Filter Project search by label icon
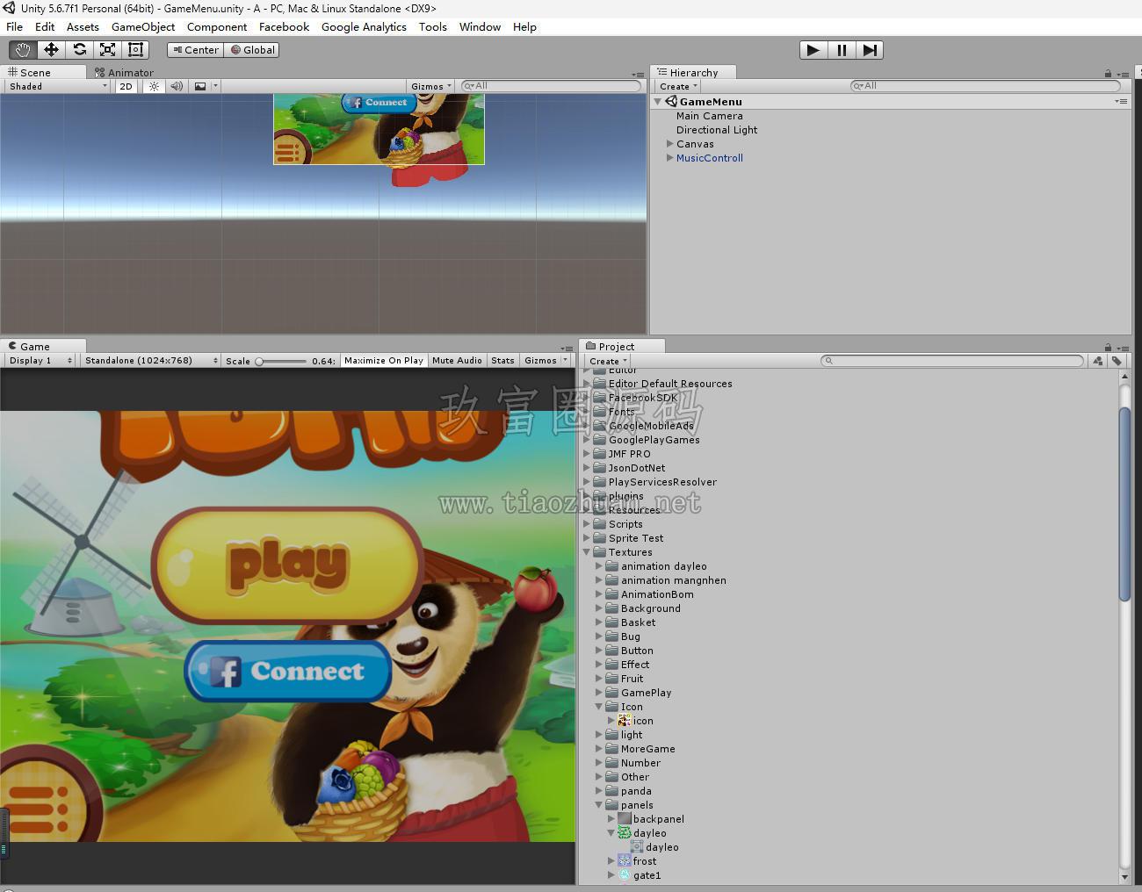Viewport: 1142px width, 892px height. point(1117,360)
